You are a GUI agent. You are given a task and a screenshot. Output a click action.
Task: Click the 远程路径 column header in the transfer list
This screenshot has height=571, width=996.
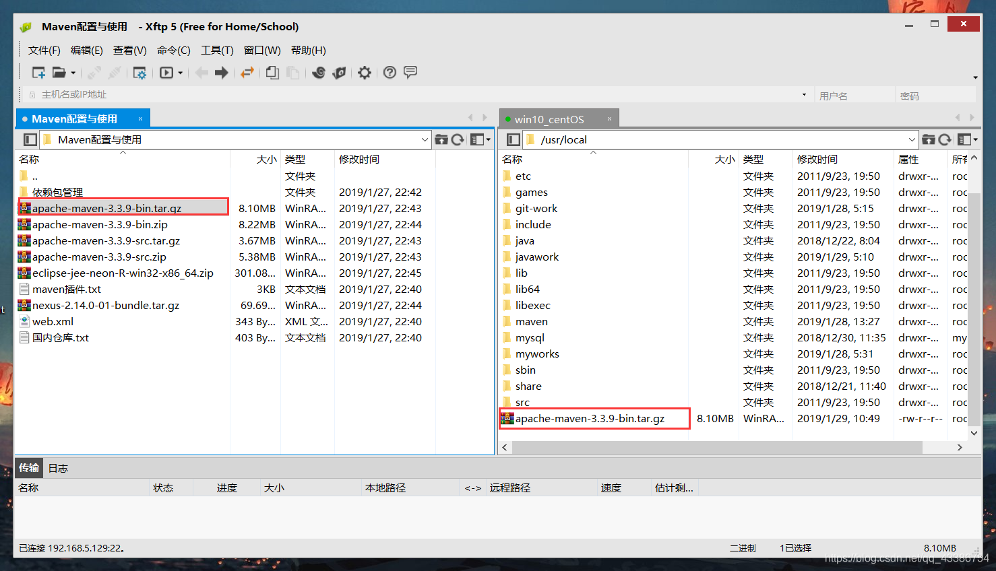541,488
